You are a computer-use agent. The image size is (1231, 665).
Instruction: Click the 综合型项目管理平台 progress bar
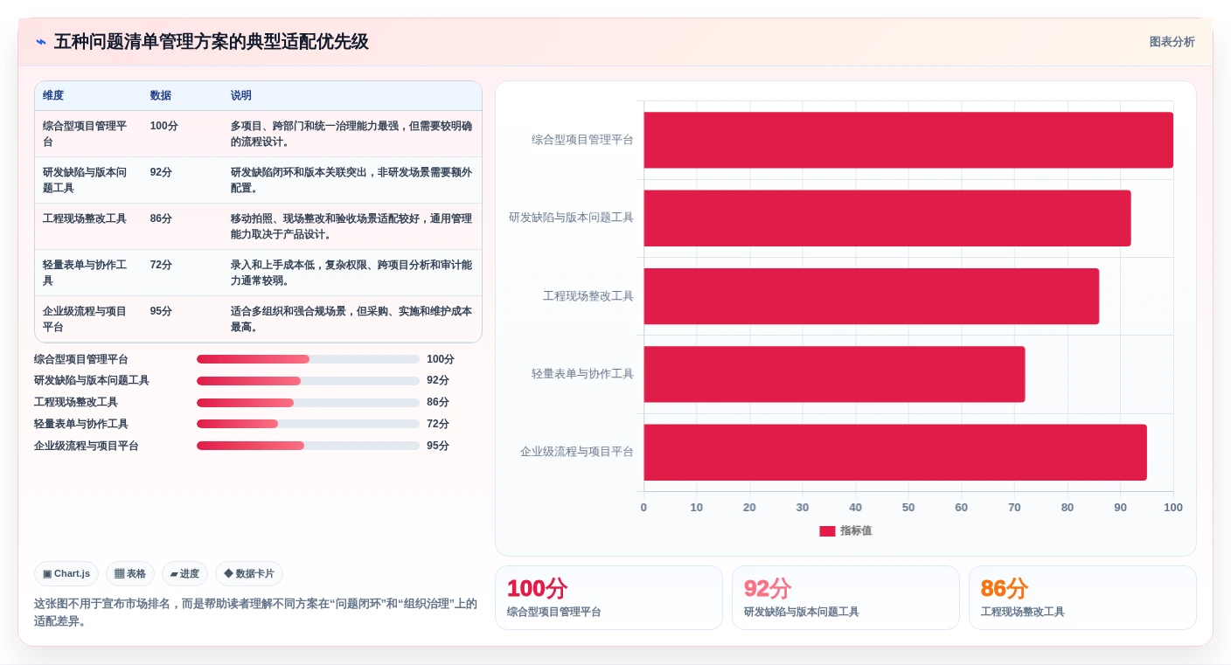tap(308, 359)
